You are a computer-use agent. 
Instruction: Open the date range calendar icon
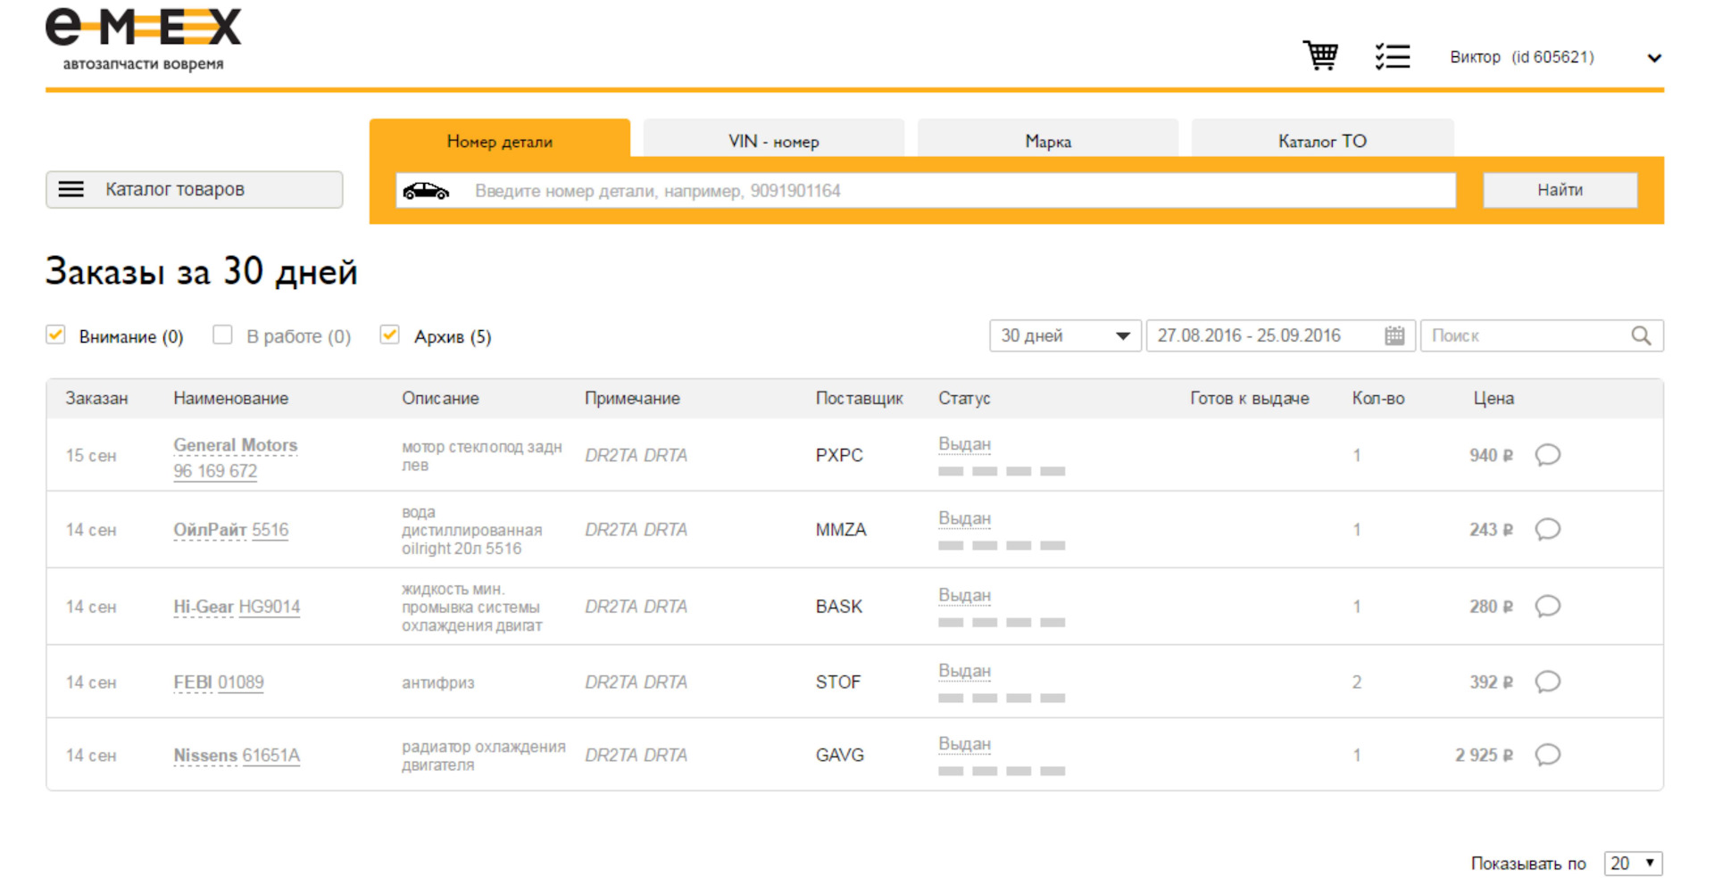coord(1394,336)
